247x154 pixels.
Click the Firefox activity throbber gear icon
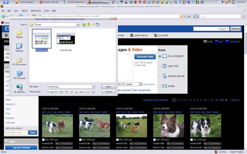point(244,11)
